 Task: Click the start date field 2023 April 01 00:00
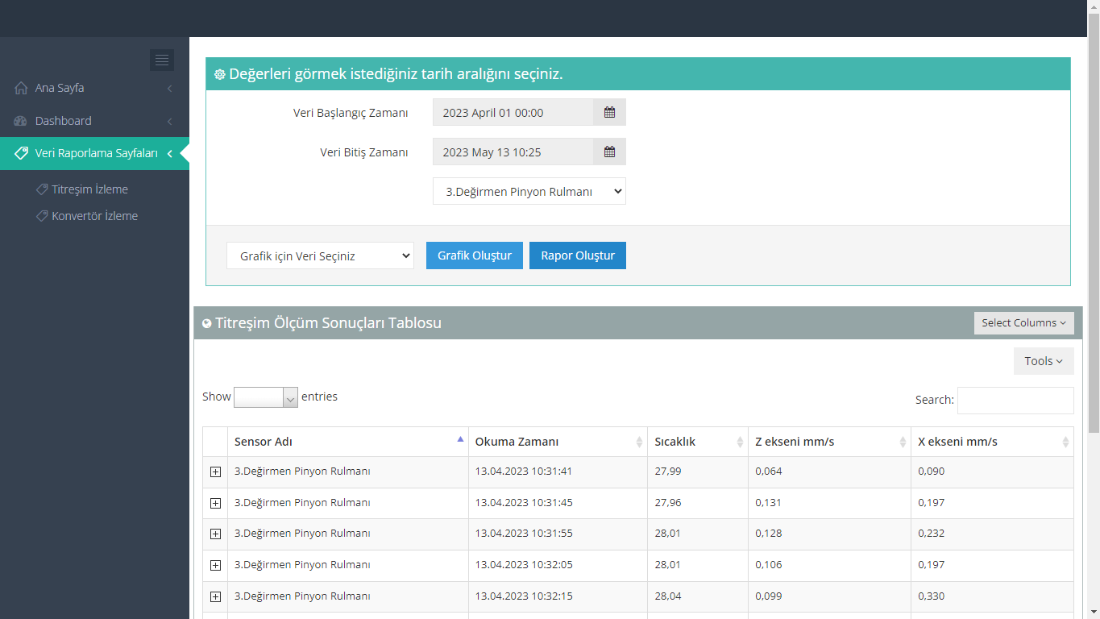click(513, 112)
